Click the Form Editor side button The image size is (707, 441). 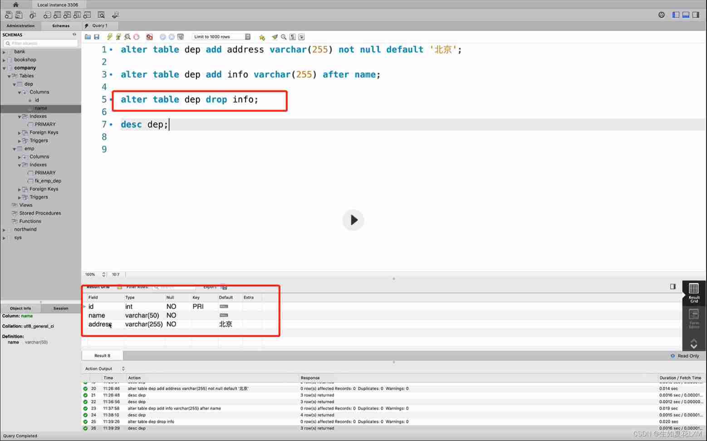[x=694, y=319]
